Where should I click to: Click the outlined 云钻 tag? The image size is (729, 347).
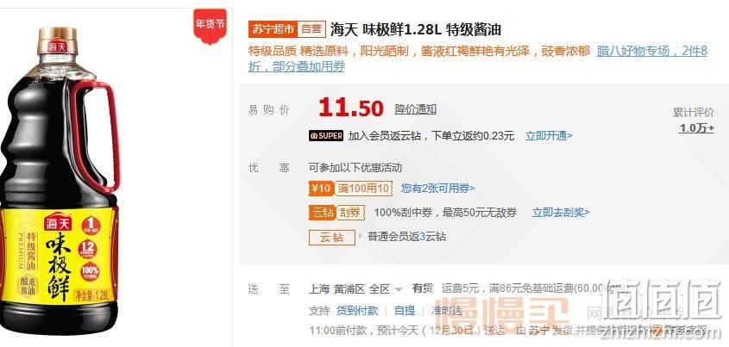pos(332,237)
